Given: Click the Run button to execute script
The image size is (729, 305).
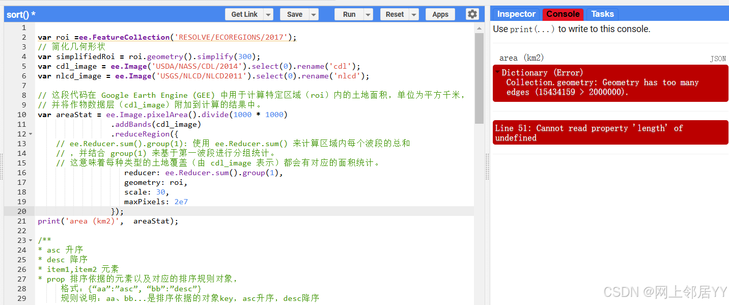Looking at the screenshot, I should coord(350,14).
